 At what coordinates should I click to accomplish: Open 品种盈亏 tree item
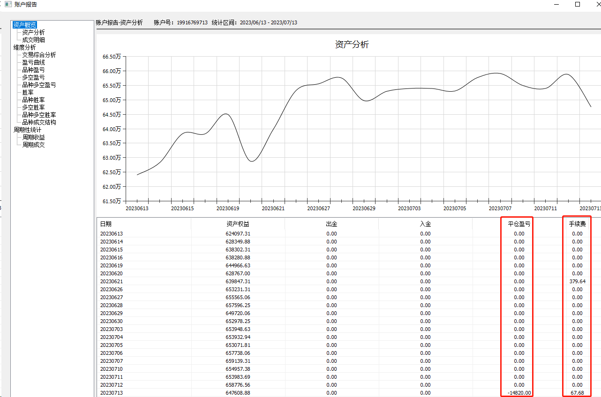click(x=34, y=70)
